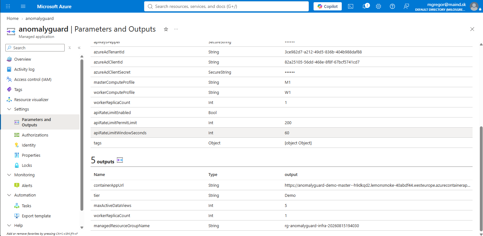This screenshot has width=483, height=236.
Task: Collapse the Help section
Action: tap(9, 225)
